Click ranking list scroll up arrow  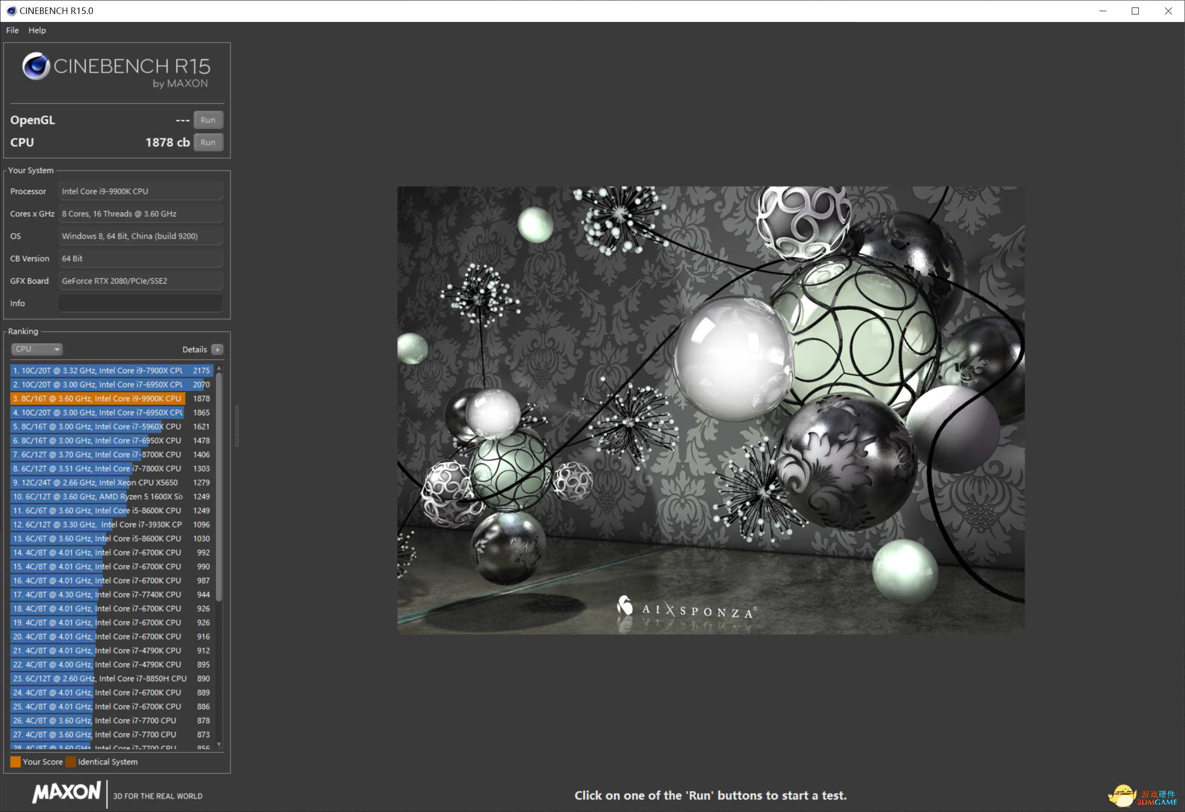click(219, 369)
